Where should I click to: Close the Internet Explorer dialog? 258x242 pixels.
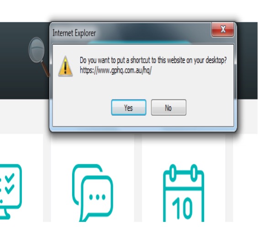tap(223, 30)
